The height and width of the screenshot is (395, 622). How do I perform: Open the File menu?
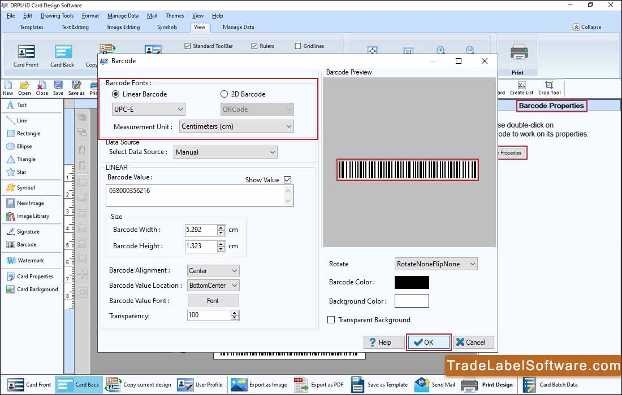11,16
